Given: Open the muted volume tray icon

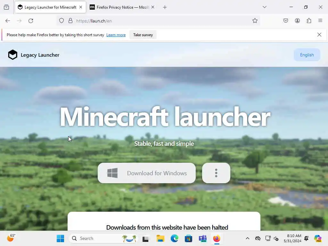Looking at the screenshot, I should pyautogui.click(x=276, y=238).
